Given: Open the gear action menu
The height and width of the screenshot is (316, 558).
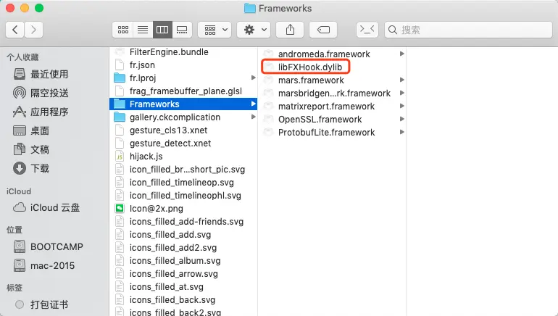Looking at the screenshot, I should click(254, 30).
